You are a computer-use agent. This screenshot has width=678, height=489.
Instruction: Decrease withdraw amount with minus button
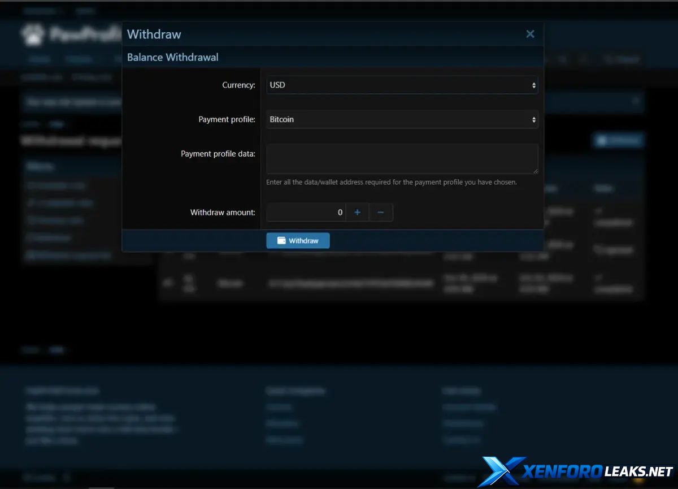tap(381, 213)
